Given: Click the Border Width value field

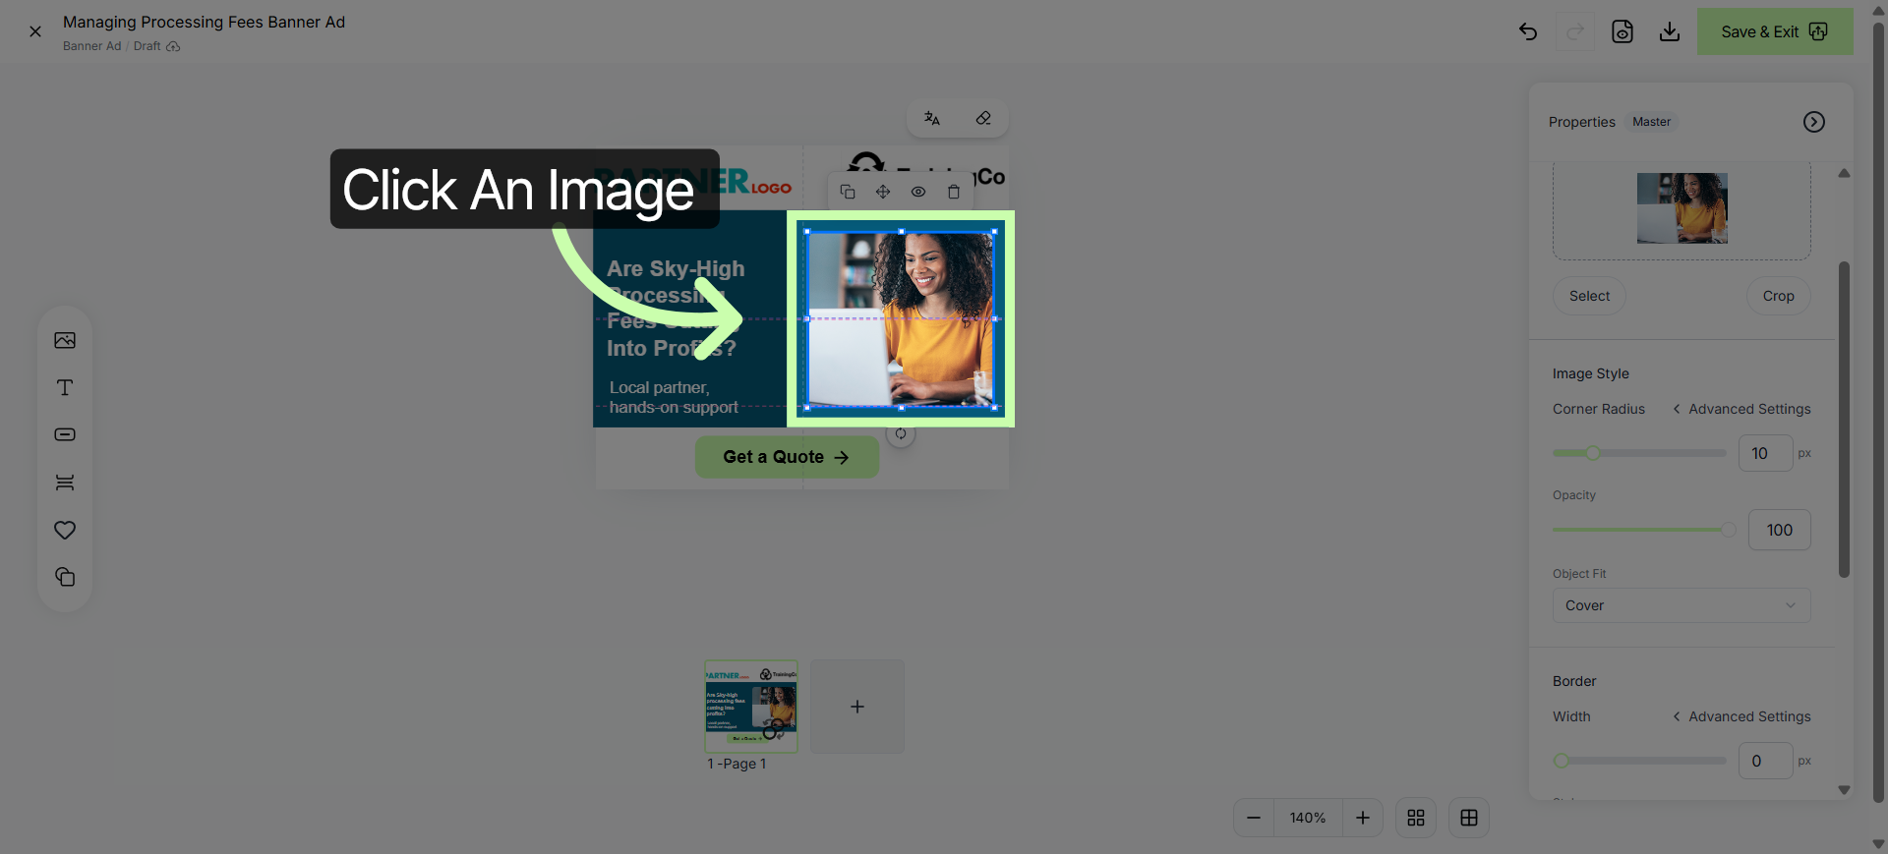Looking at the screenshot, I should (1766, 761).
